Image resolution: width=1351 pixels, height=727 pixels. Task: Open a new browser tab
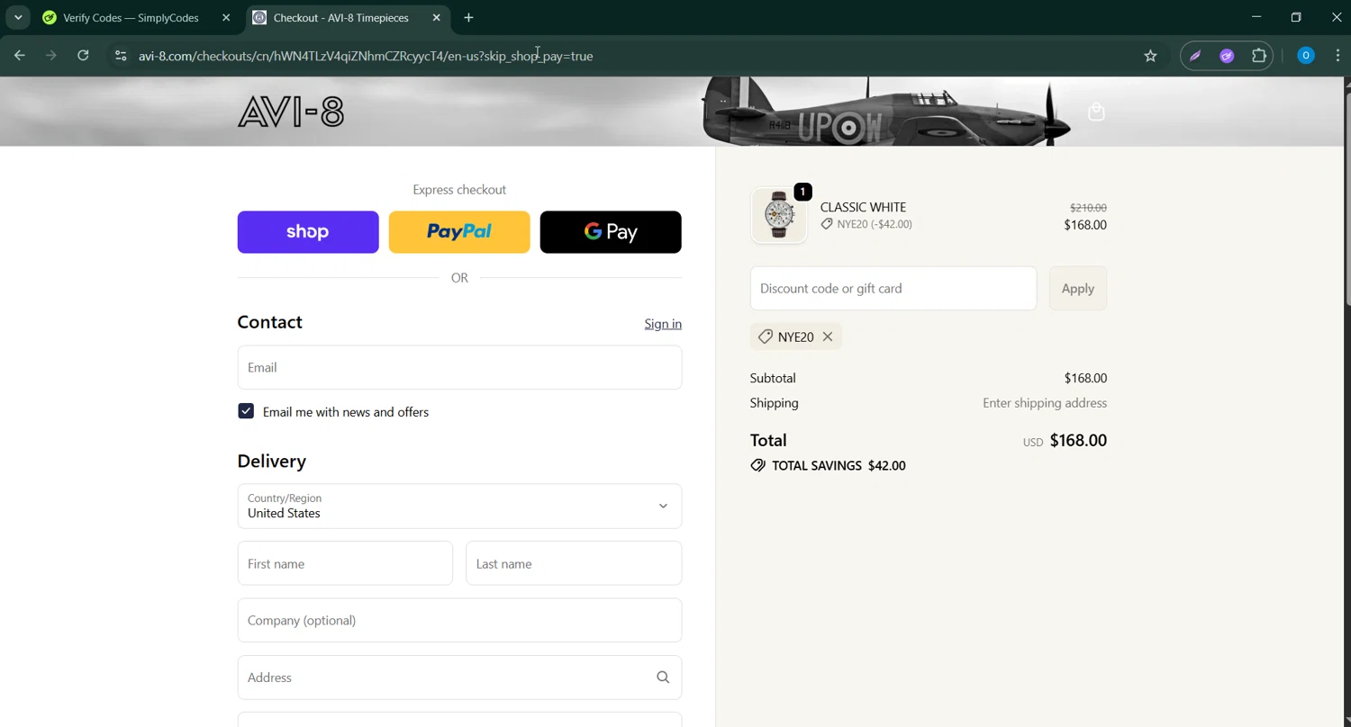[x=468, y=17]
